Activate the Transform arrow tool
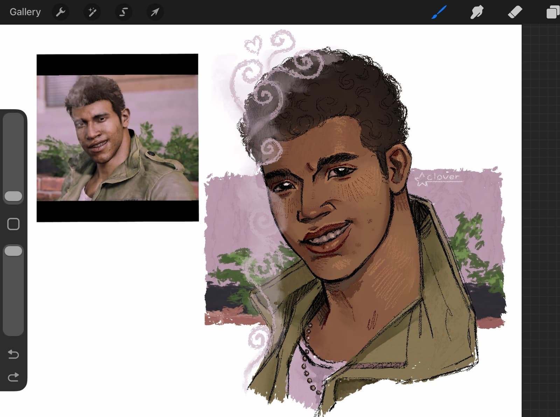The height and width of the screenshot is (417, 560). coord(155,12)
